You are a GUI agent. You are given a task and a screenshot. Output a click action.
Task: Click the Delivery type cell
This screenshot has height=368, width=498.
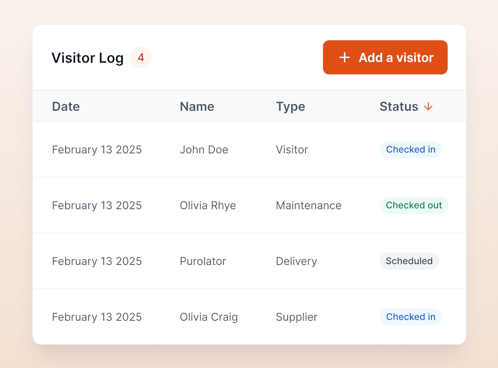pyautogui.click(x=296, y=261)
